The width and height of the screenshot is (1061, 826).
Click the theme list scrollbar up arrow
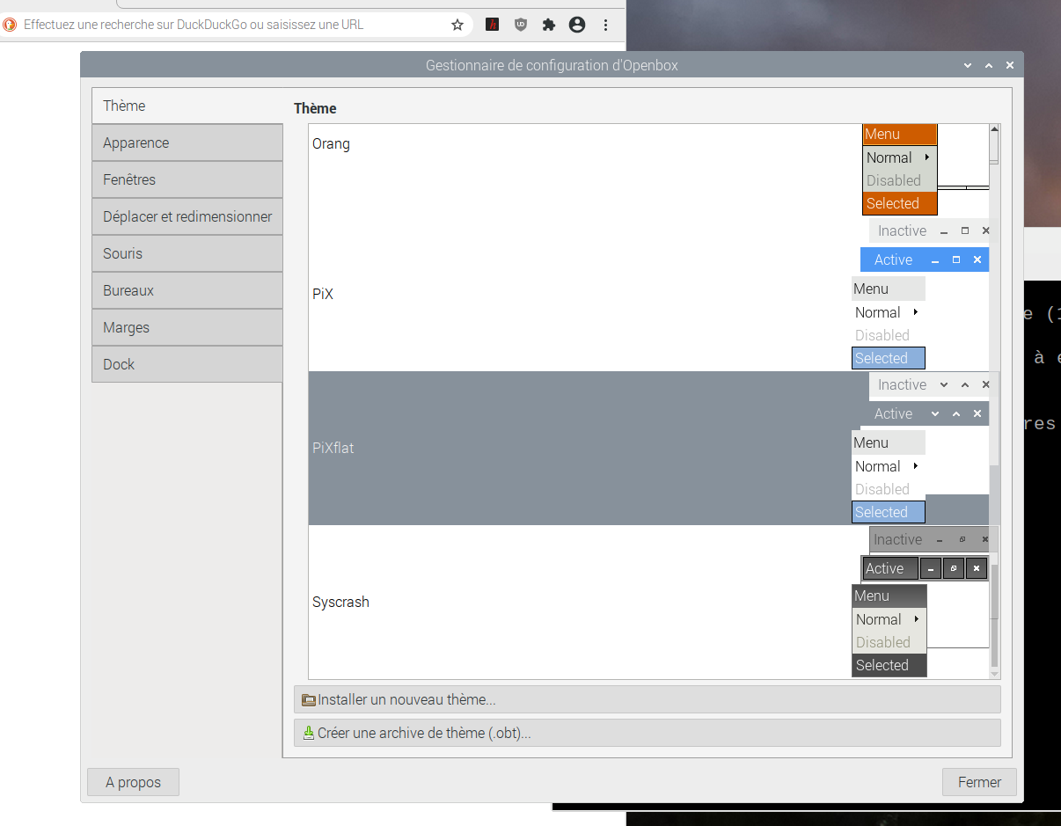(994, 129)
